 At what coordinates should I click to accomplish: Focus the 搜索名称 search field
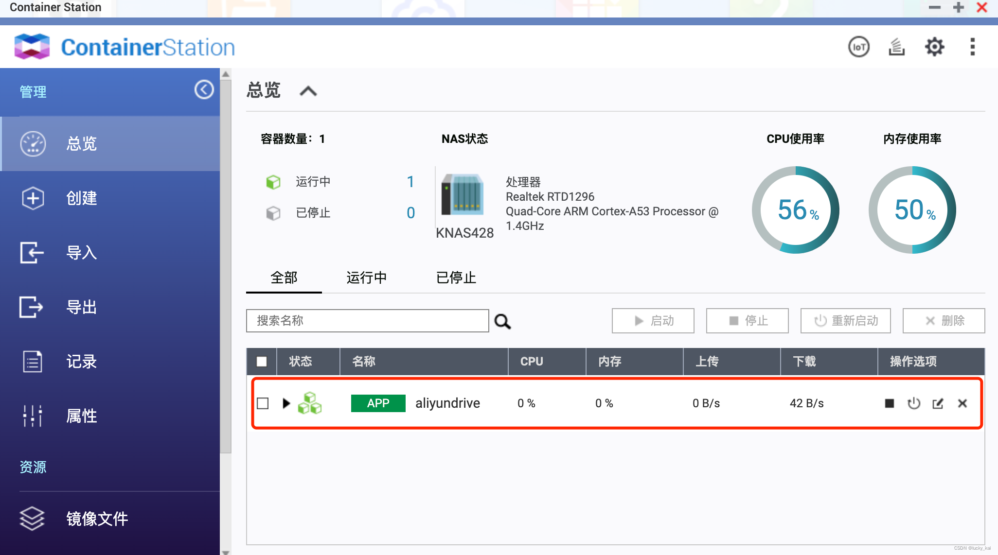[x=367, y=321]
